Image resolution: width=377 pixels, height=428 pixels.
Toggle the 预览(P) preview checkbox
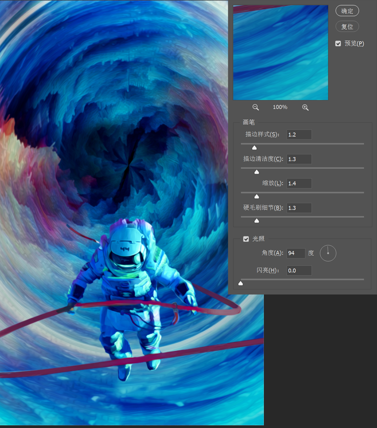338,43
